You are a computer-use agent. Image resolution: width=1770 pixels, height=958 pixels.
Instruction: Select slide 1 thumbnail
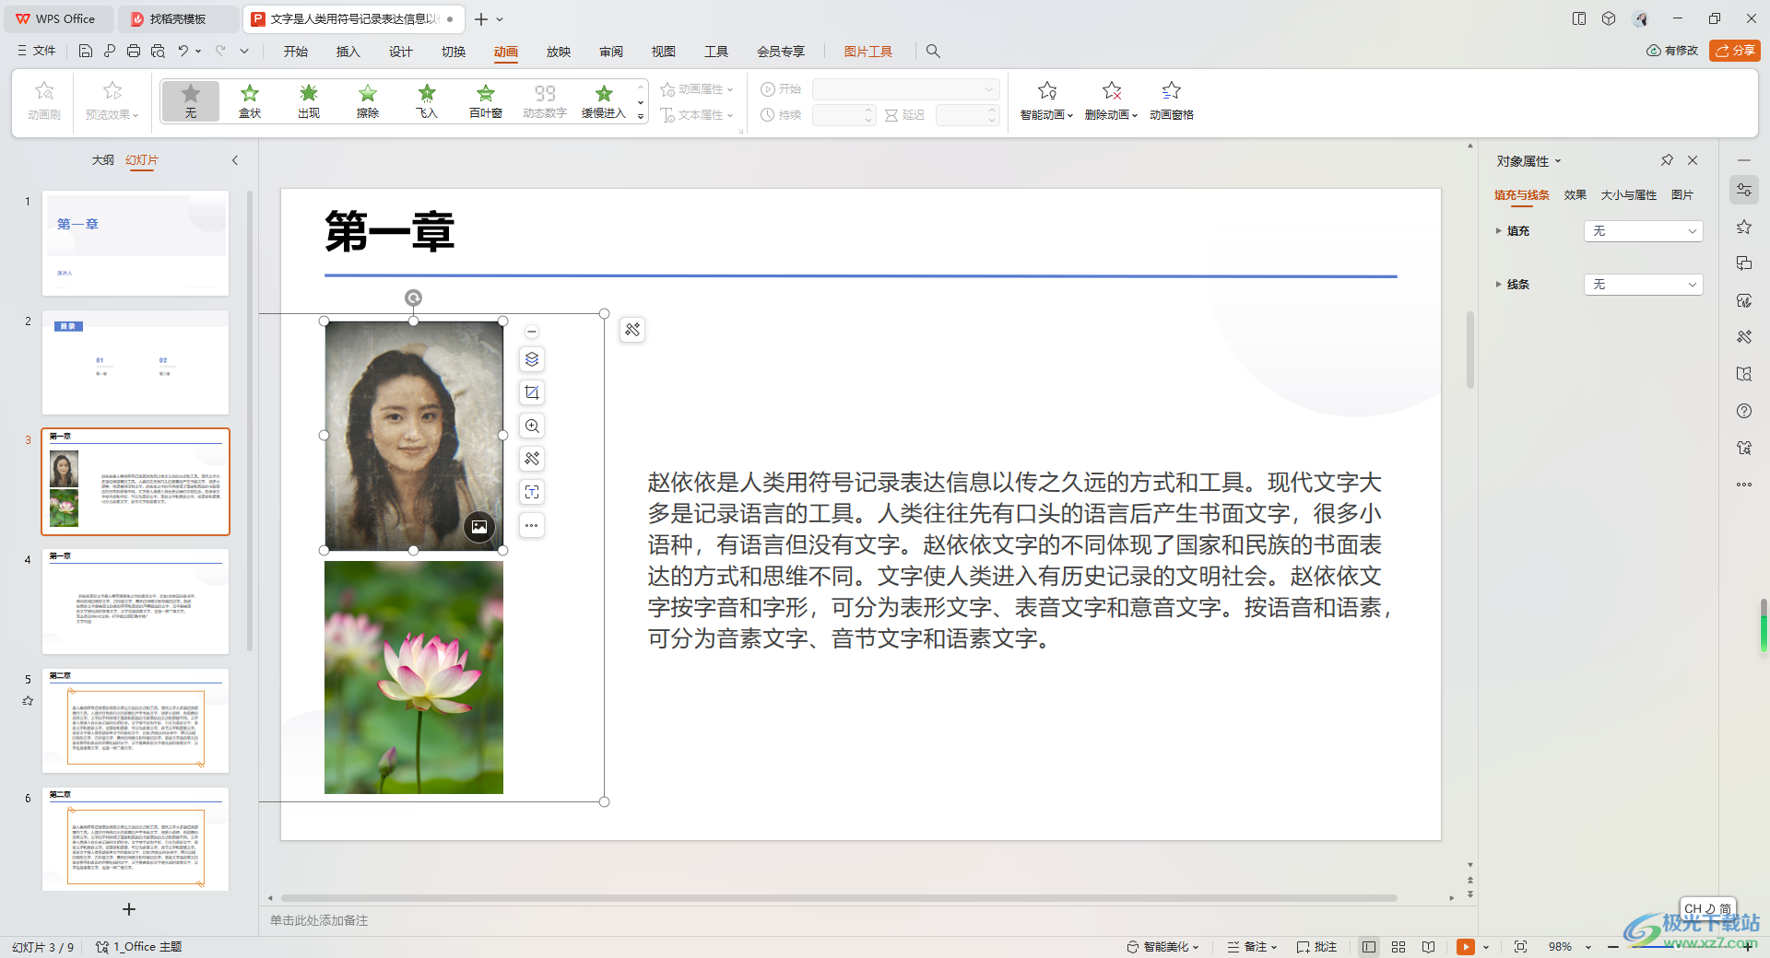tap(136, 243)
